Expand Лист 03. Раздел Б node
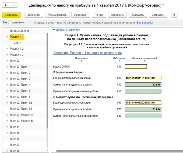The image size is (183, 153). pyautogui.click(x=7, y=121)
